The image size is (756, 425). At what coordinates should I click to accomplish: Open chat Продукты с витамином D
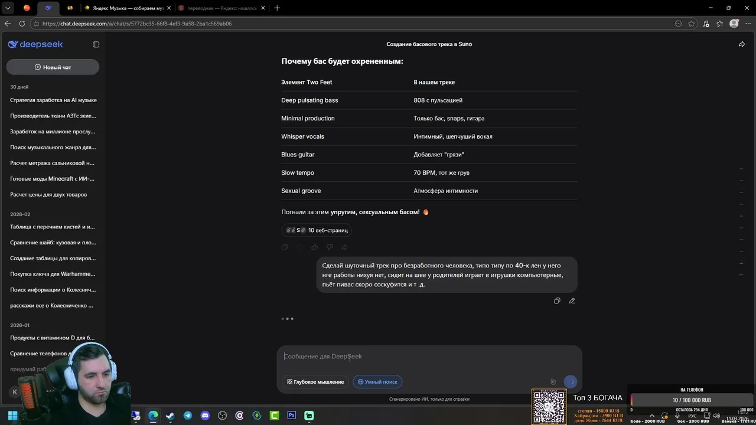point(53,338)
